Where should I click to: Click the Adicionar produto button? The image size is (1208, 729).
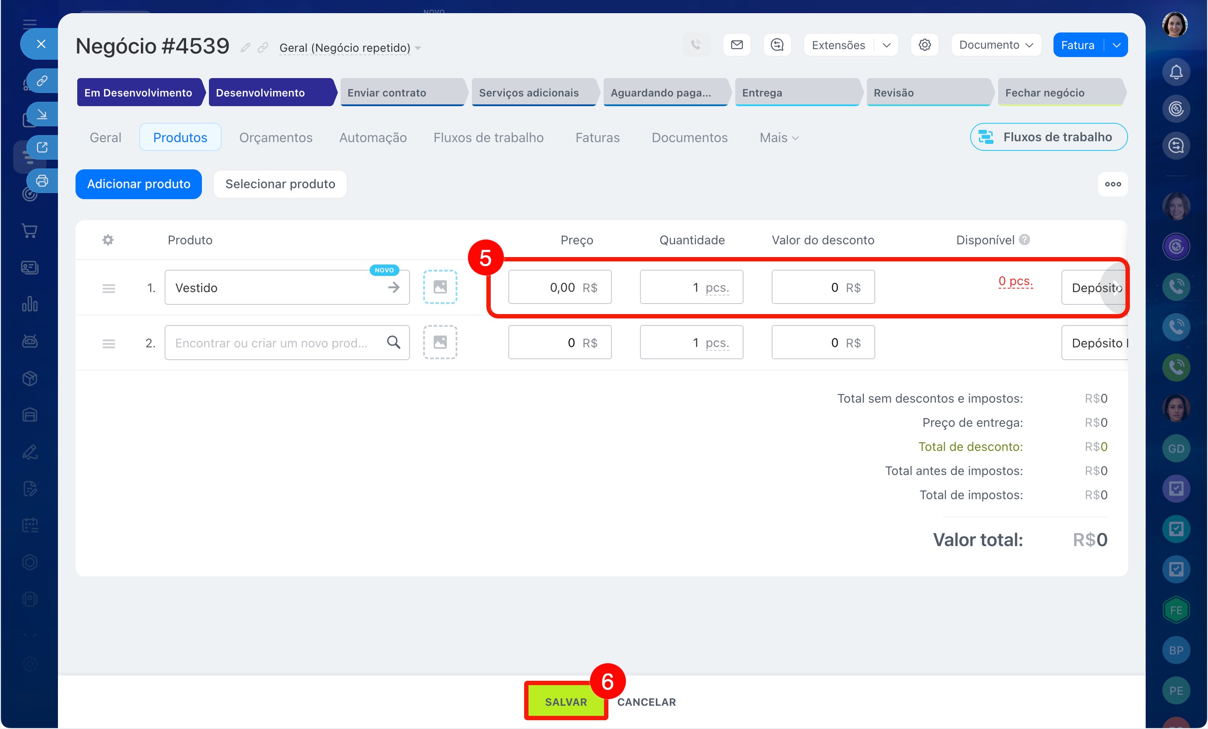139,184
